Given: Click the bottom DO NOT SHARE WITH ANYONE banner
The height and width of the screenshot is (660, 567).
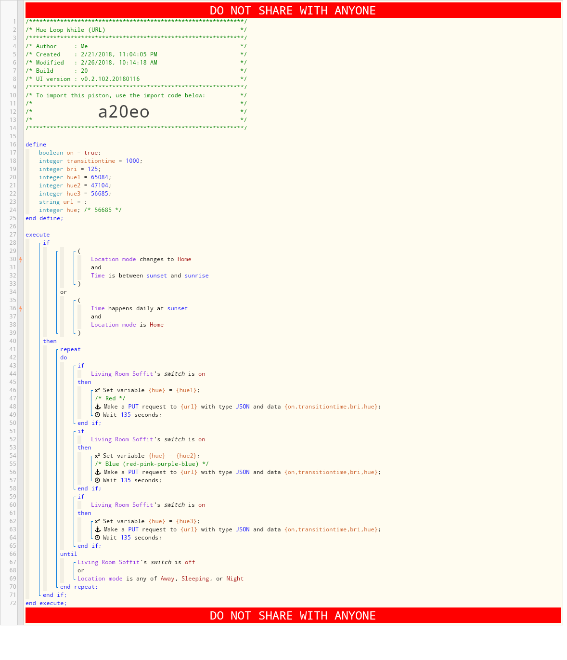Looking at the screenshot, I should (x=293, y=616).
